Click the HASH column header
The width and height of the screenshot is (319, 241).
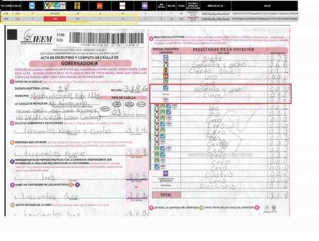coord(267,6)
